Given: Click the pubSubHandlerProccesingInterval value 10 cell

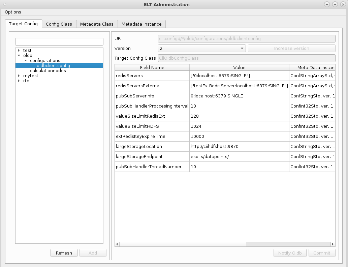Looking at the screenshot, I should coord(239,106).
